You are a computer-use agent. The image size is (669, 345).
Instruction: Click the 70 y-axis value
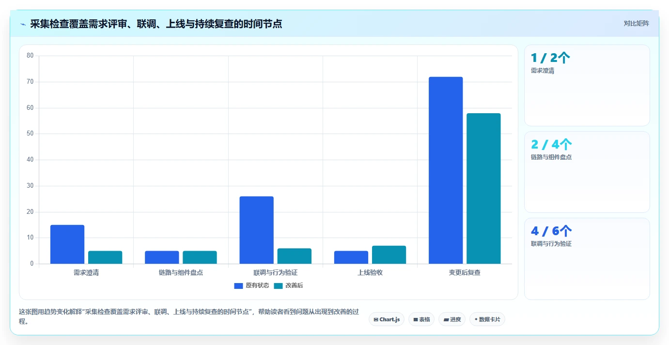pyautogui.click(x=30, y=82)
